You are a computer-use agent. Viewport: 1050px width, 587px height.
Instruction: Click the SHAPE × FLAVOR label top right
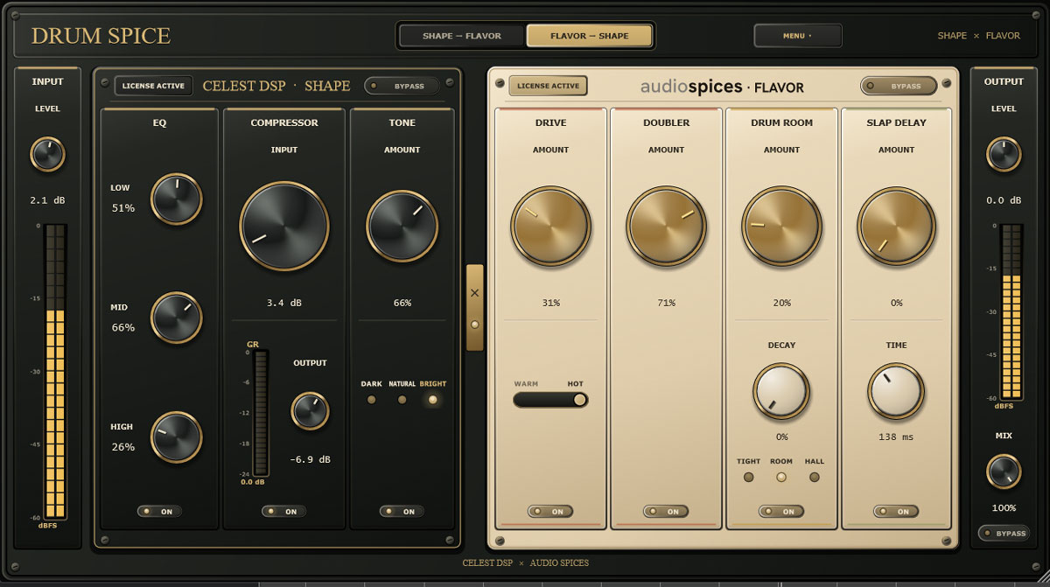978,36
